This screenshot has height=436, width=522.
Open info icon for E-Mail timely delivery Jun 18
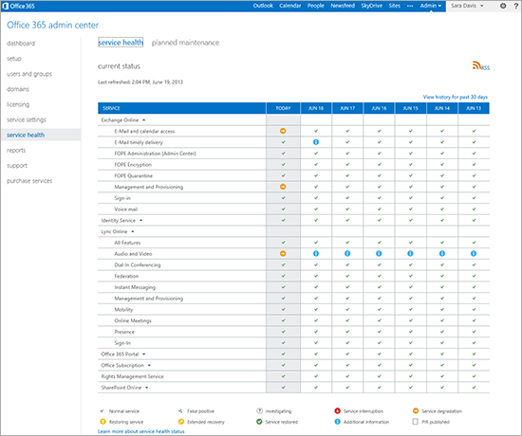tap(316, 142)
